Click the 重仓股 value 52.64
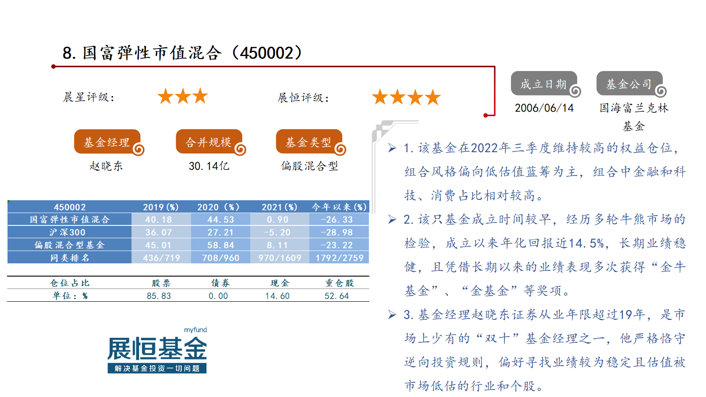 click(337, 296)
